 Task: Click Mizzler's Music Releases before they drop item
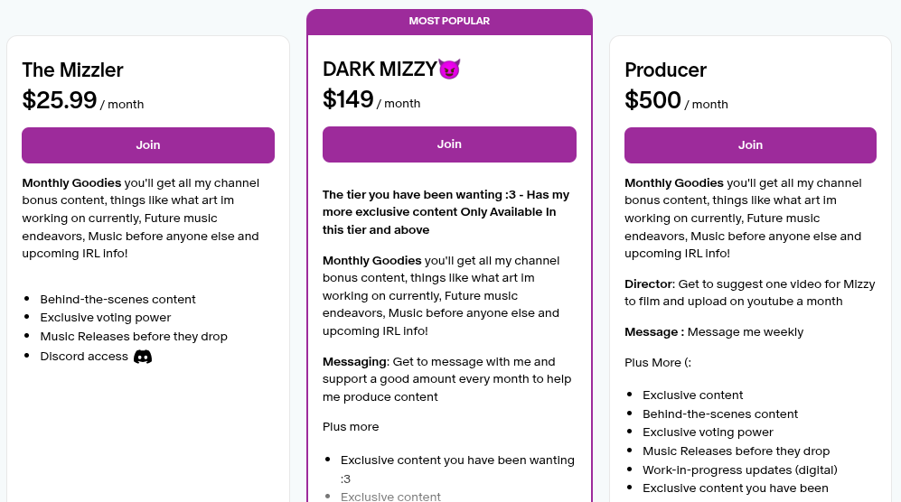134,337
